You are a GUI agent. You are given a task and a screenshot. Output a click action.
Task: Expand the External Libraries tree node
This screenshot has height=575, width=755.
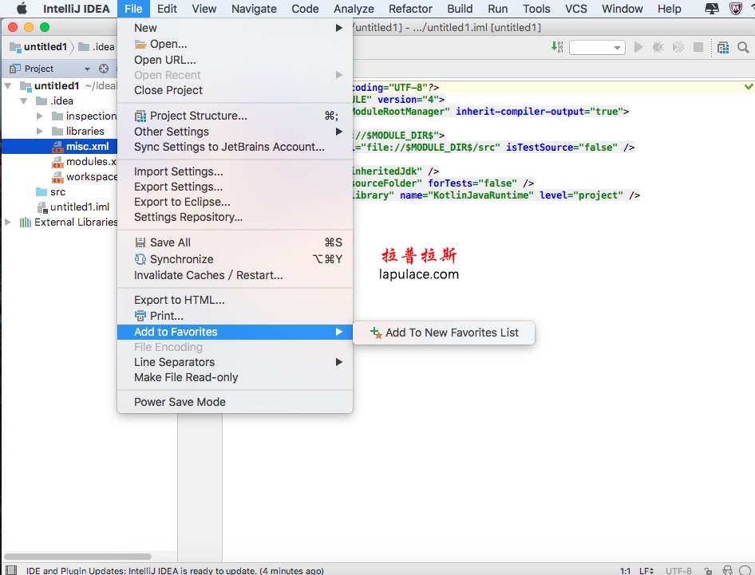[x=8, y=222]
